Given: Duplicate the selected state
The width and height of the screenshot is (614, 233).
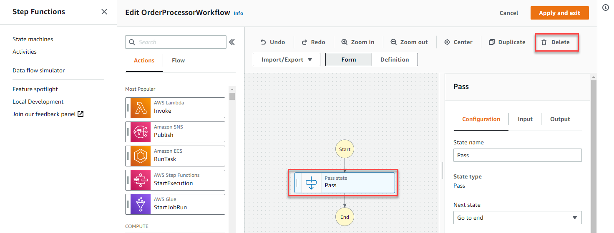Looking at the screenshot, I should point(507,42).
